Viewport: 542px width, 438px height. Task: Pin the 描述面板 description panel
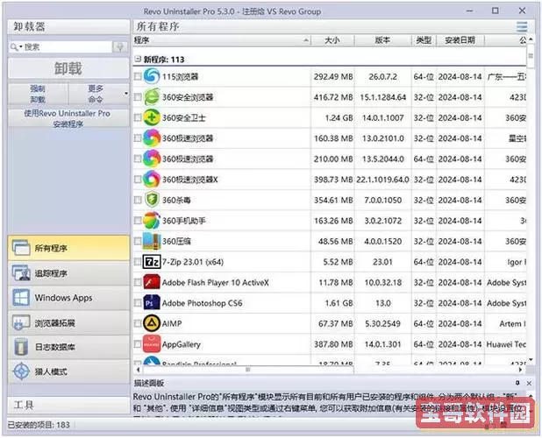[x=517, y=383]
